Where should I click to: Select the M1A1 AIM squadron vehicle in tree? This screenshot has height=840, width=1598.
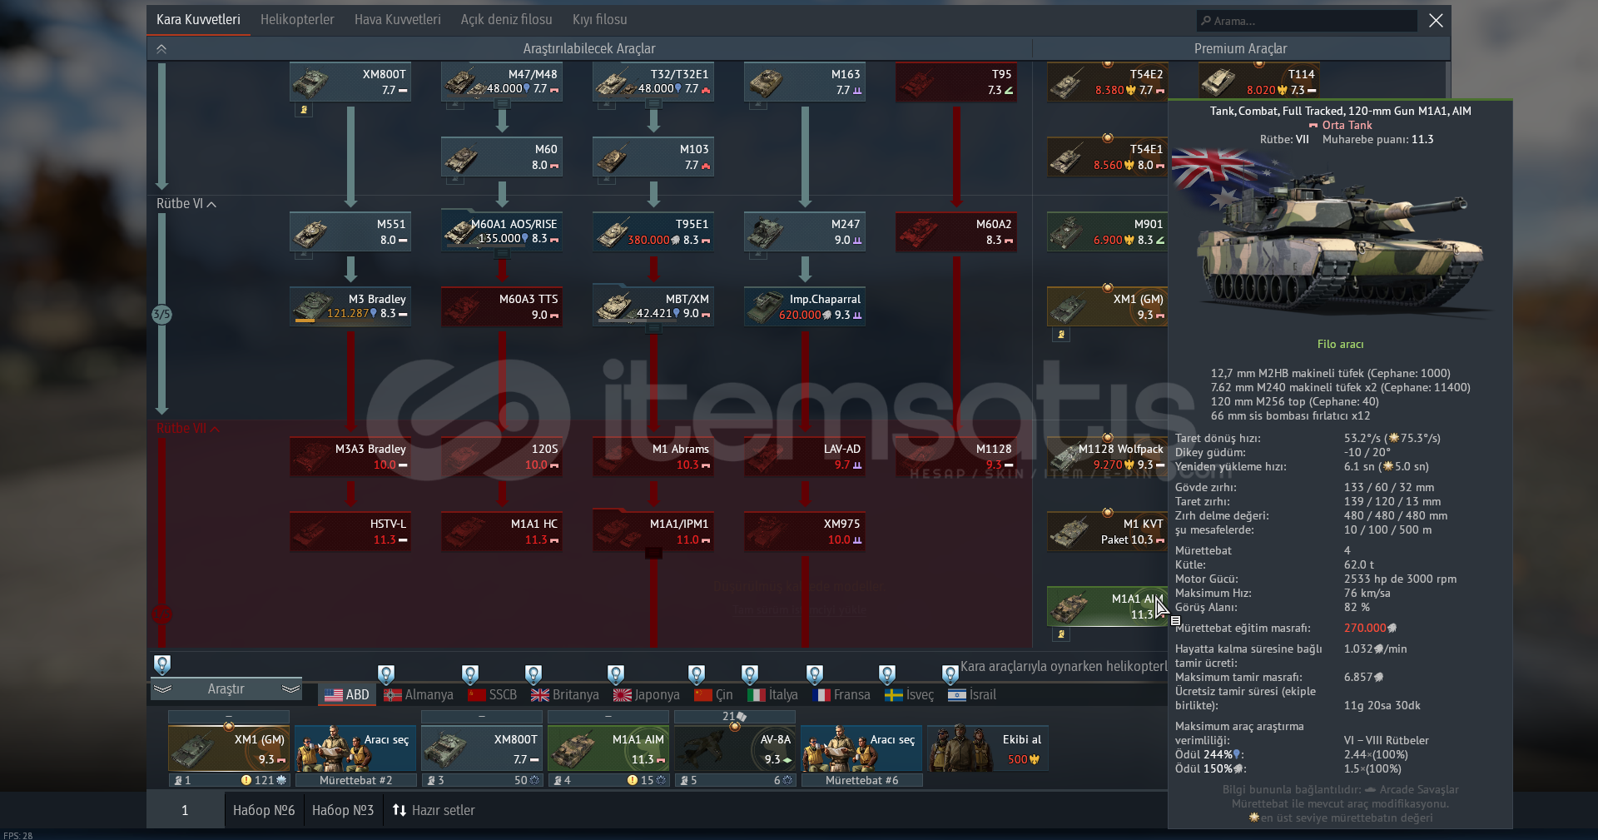tap(1108, 606)
